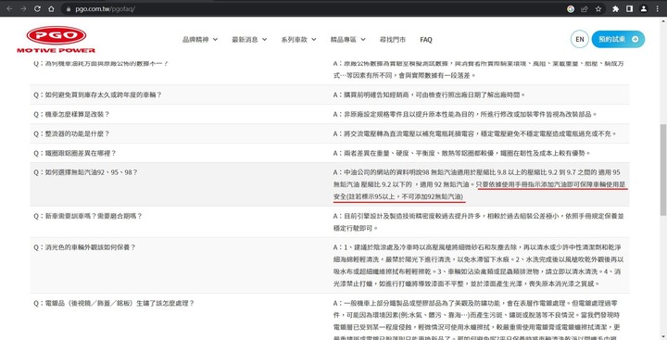
Task: Select question 如何避免買到庫存太久或跨年度的車輛
Action: click(97, 94)
